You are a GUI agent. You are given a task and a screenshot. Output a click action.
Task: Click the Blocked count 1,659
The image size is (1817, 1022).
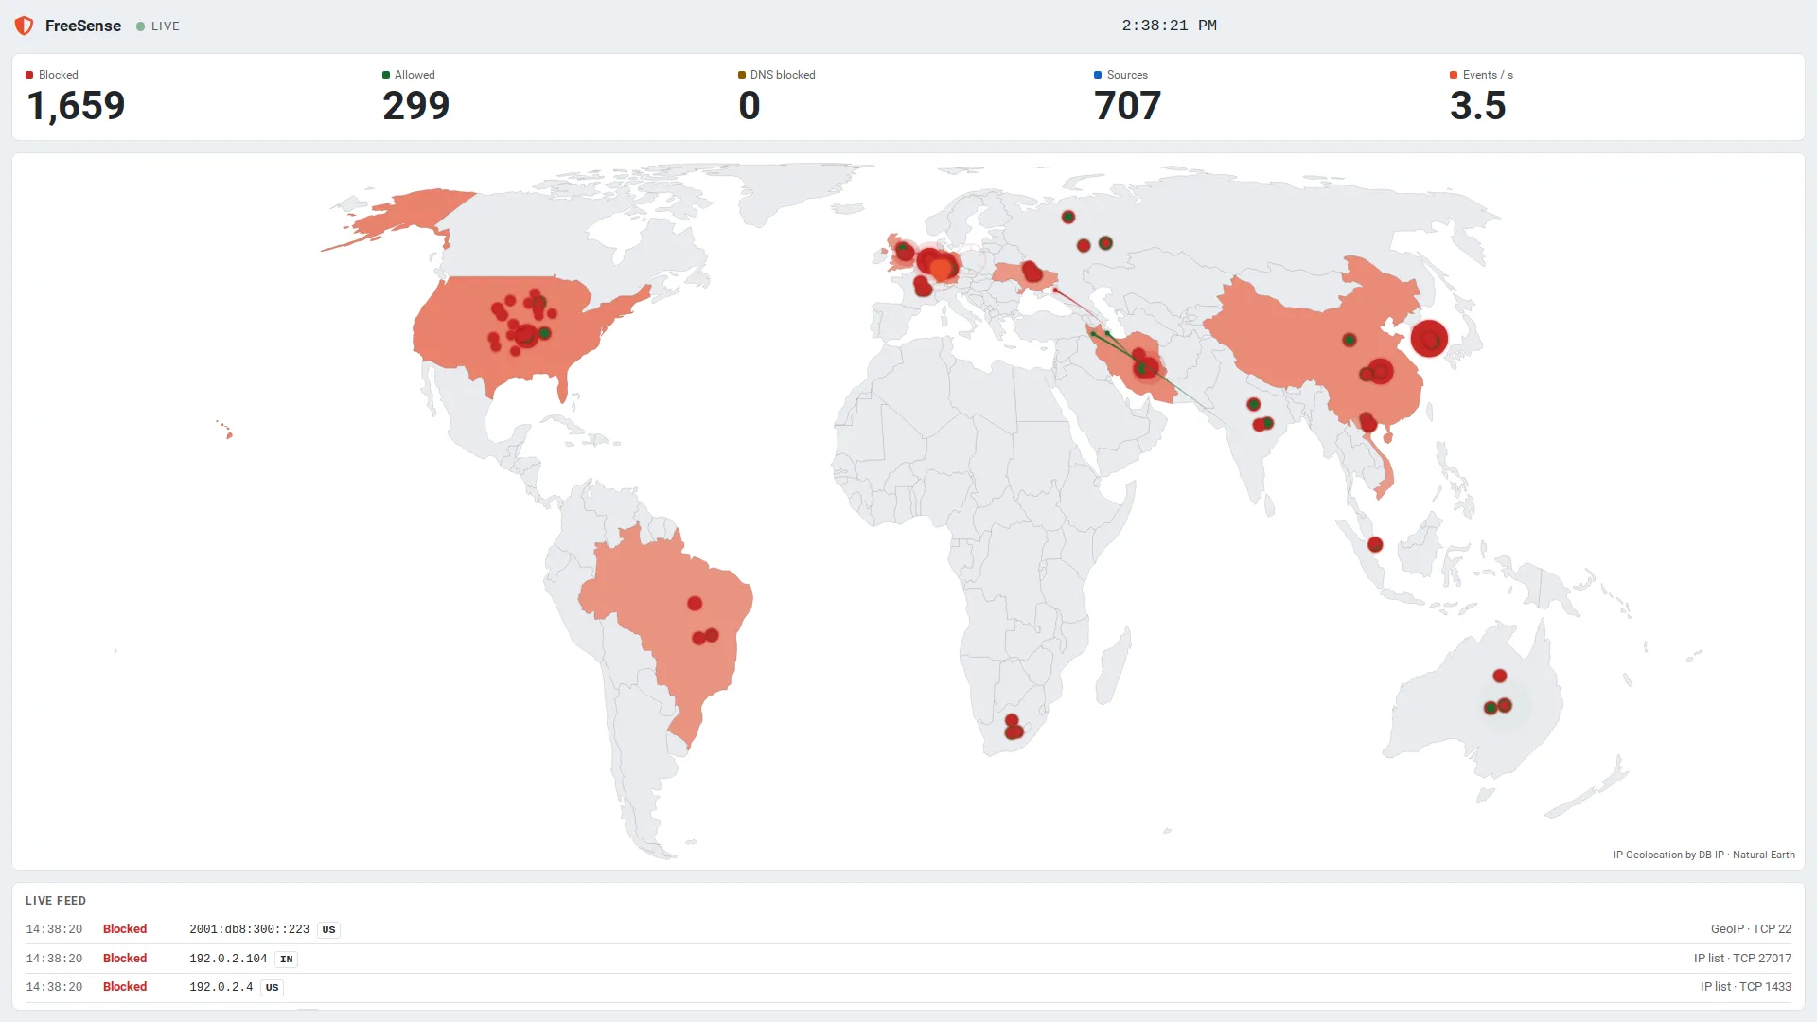pos(76,105)
